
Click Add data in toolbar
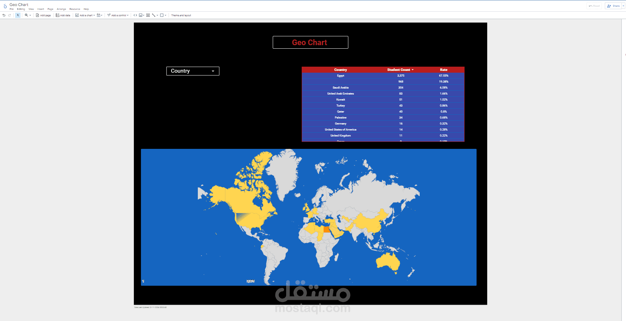pyautogui.click(x=63, y=15)
